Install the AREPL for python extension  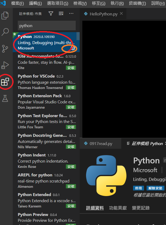71,186
